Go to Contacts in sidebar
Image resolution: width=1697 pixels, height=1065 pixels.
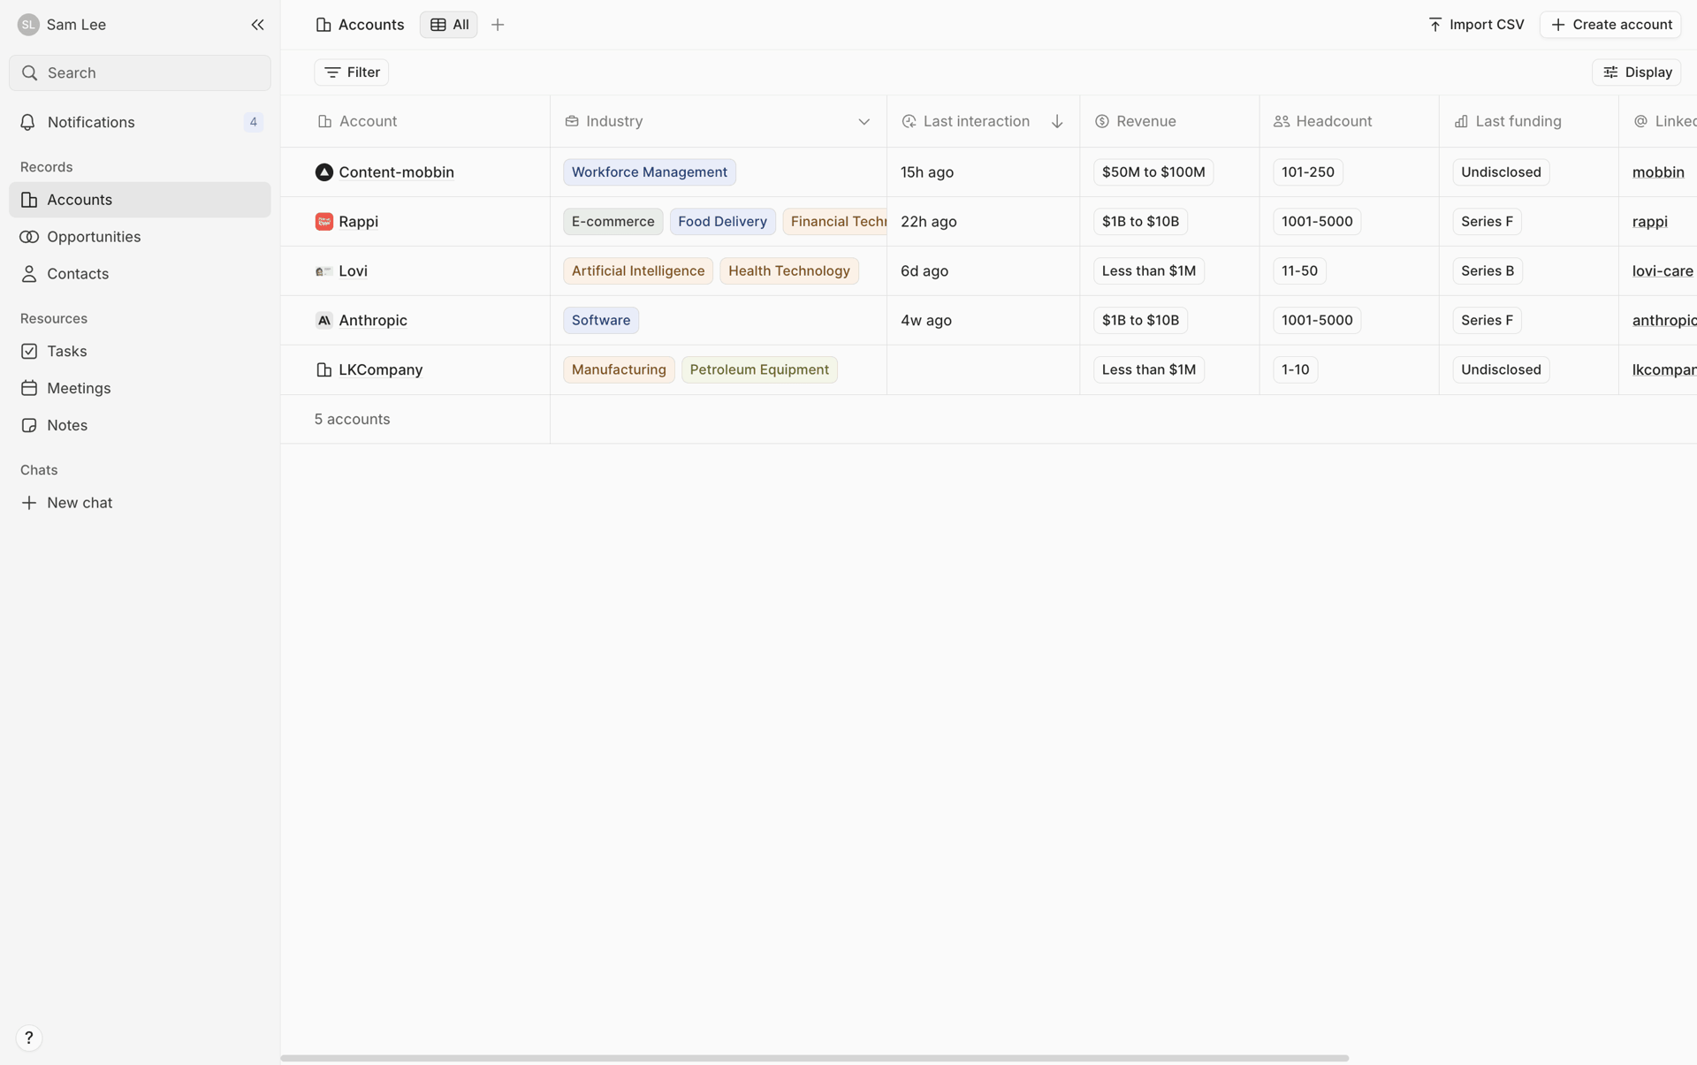point(140,274)
